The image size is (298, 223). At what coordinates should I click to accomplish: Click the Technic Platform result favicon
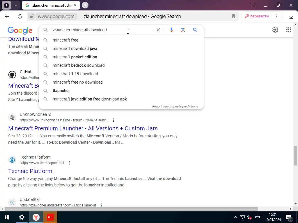[x=12, y=160]
